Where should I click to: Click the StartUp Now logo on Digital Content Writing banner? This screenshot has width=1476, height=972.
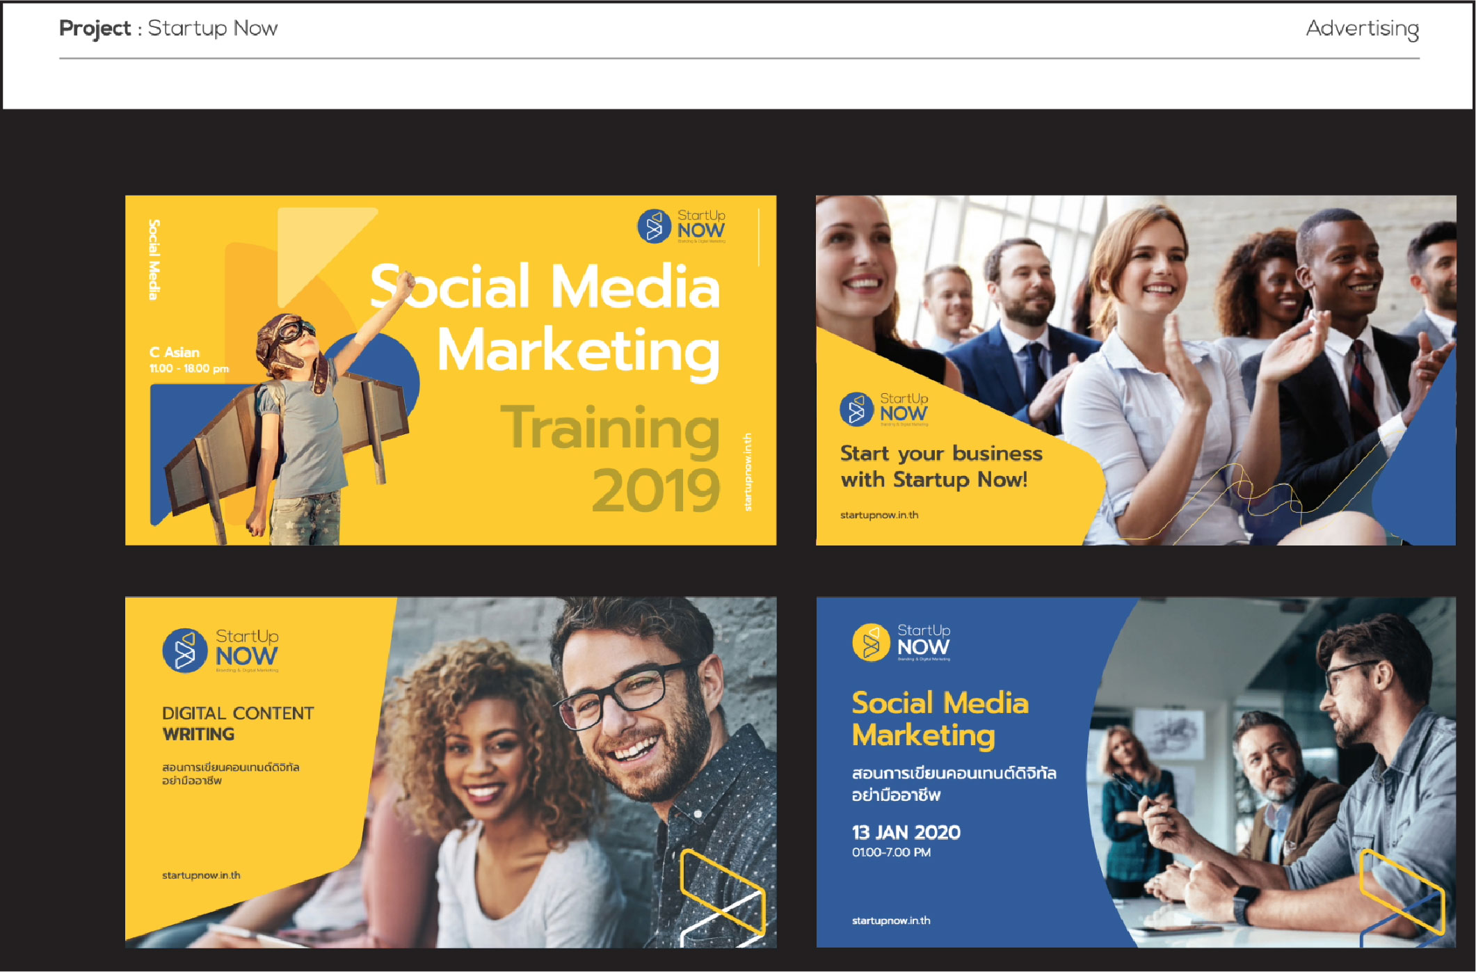coord(220,651)
